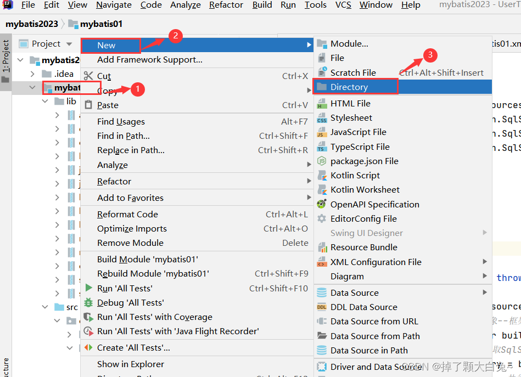Open the Data Source submenu arrow
The height and width of the screenshot is (377, 521).
point(485,292)
